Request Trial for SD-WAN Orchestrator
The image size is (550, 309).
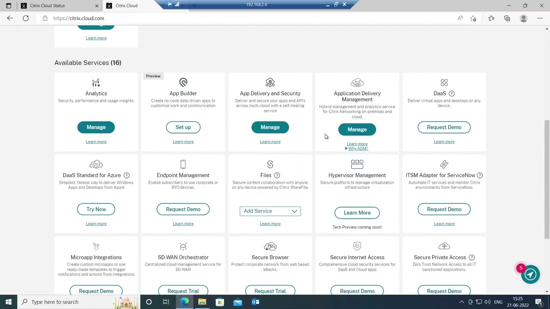183,291
